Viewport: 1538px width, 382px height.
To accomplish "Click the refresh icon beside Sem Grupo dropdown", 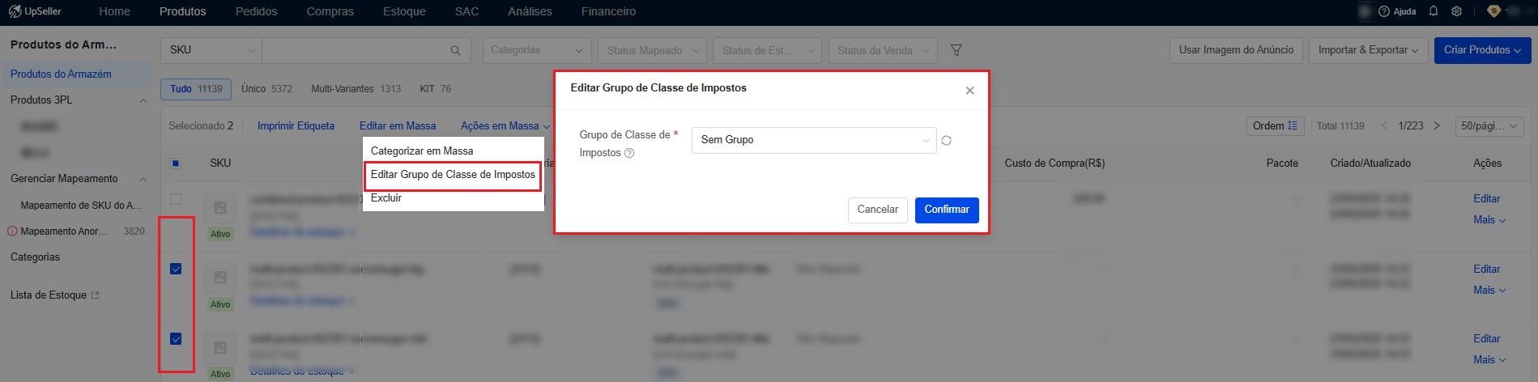I will (x=946, y=140).
